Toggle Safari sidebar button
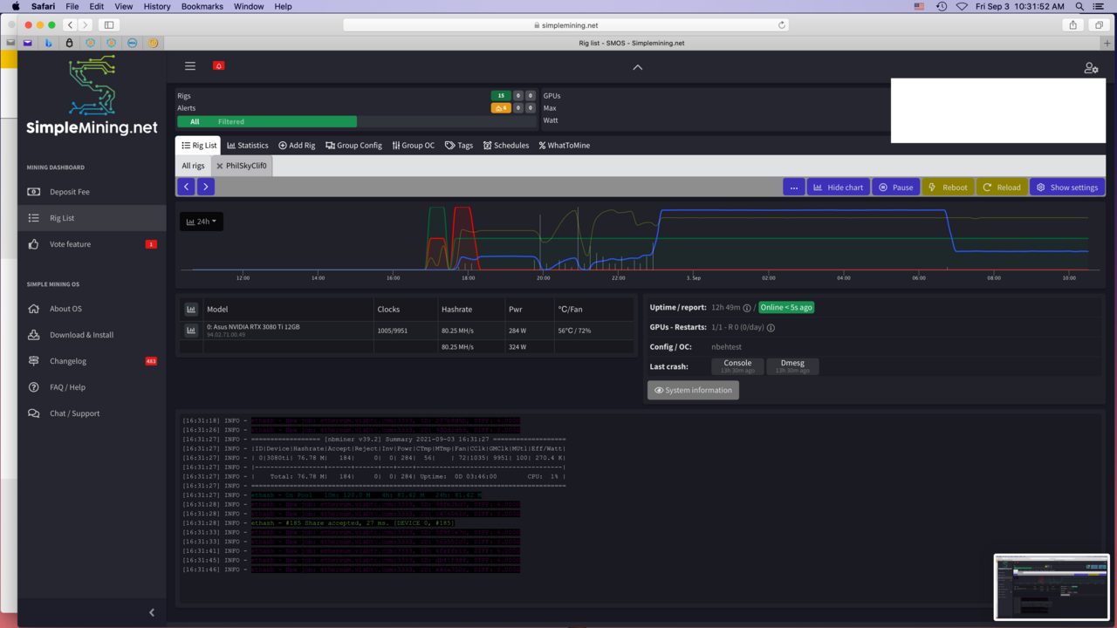The image size is (1117, 628). pyautogui.click(x=109, y=25)
